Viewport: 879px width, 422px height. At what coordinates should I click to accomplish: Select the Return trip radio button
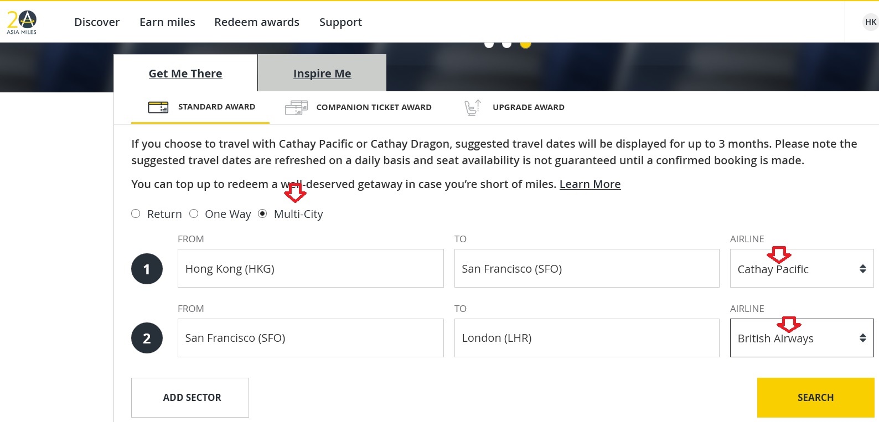136,213
